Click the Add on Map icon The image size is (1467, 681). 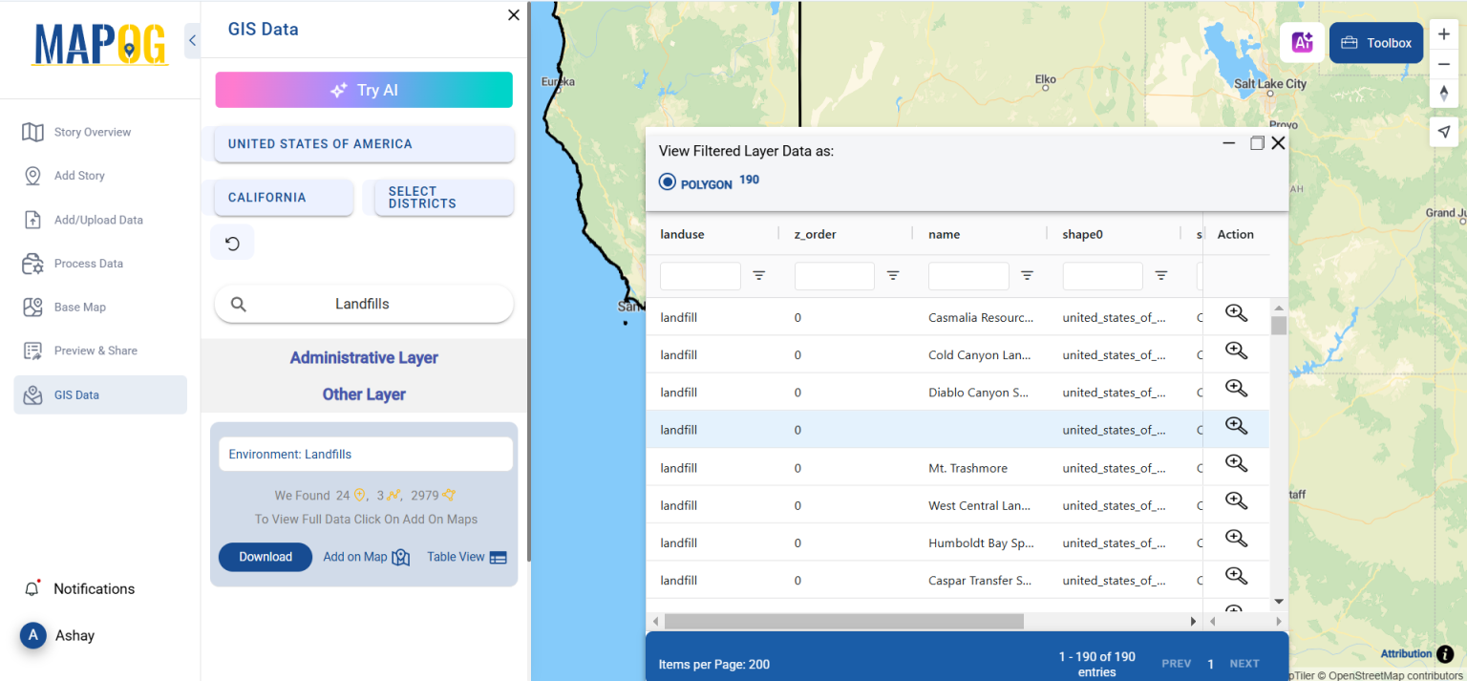click(x=401, y=557)
